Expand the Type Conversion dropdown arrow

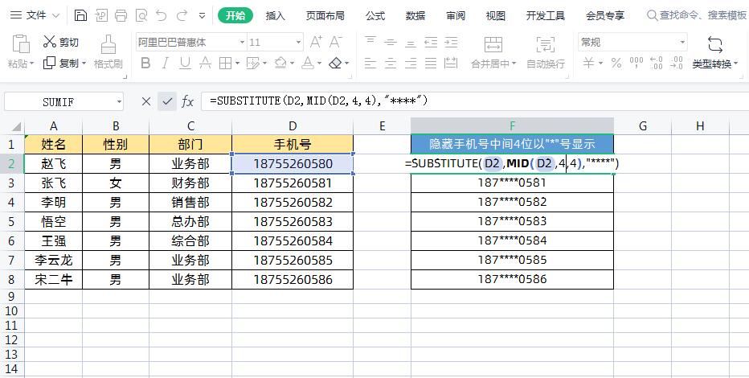click(x=735, y=64)
